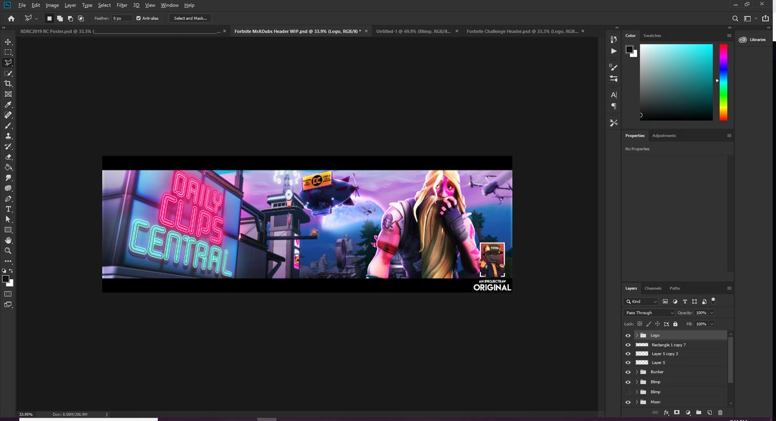Open the Actions panel play icon
The image size is (776, 421).
coord(614,51)
